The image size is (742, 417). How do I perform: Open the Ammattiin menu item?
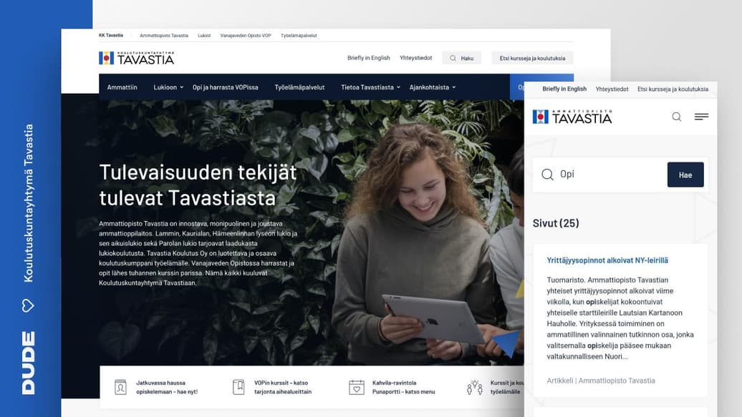click(122, 87)
